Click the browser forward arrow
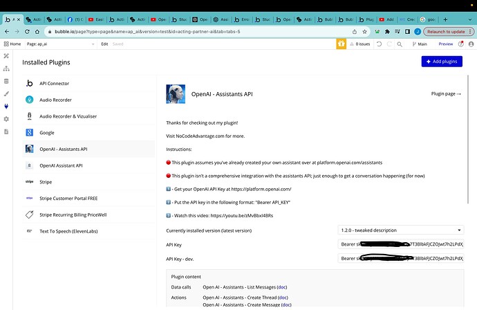 pyautogui.click(x=17, y=31)
